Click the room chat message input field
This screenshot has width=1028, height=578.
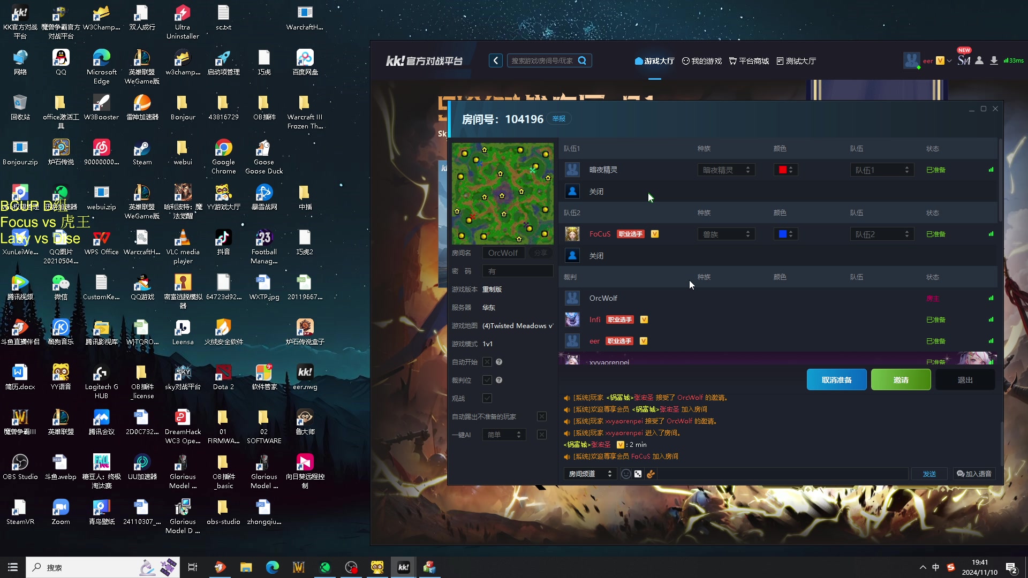(782, 474)
